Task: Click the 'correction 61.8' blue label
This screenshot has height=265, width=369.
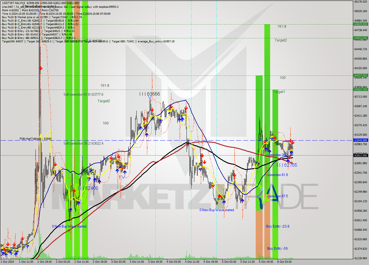Action: 277,175
